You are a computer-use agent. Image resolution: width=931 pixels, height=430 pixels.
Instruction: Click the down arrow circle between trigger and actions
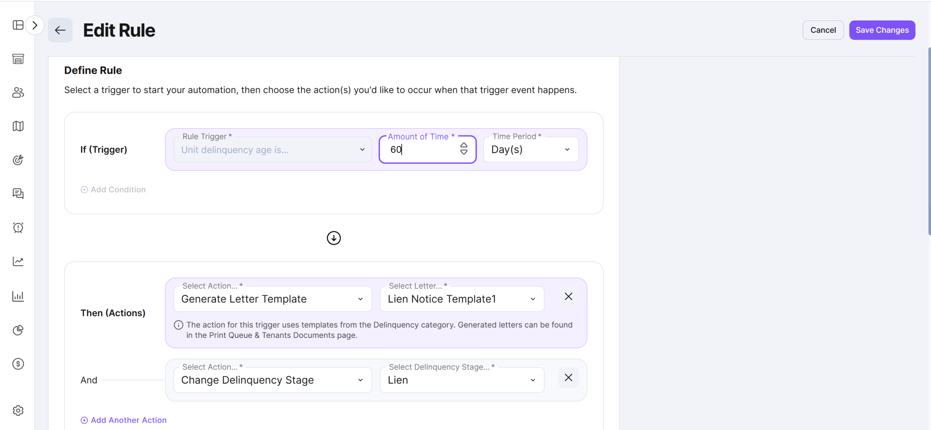coord(333,238)
